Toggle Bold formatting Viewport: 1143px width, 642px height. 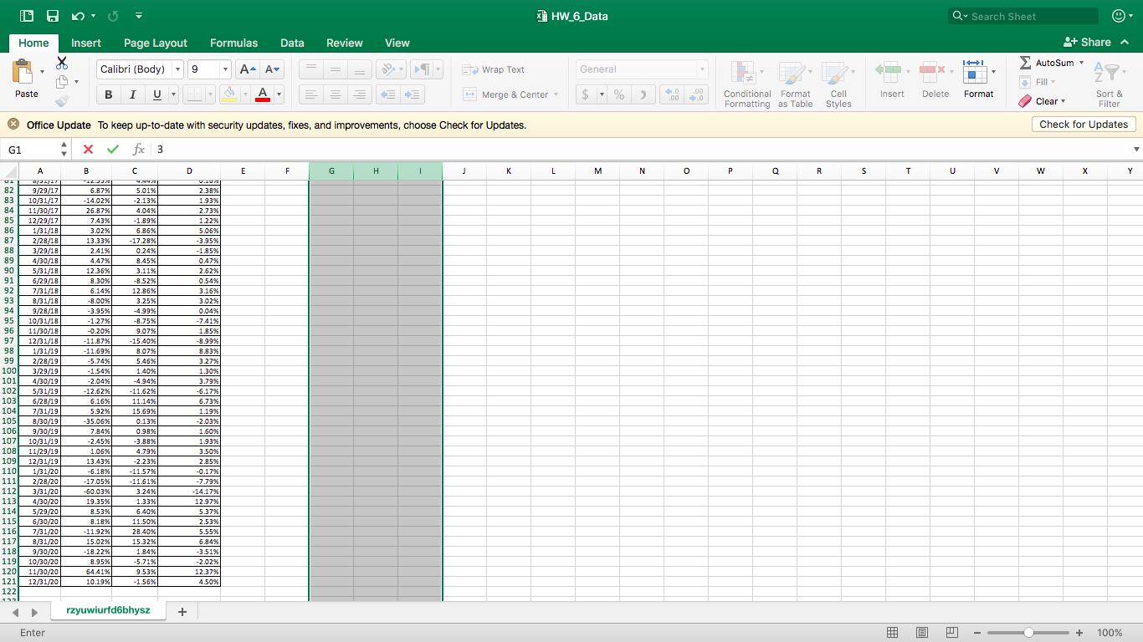(109, 94)
